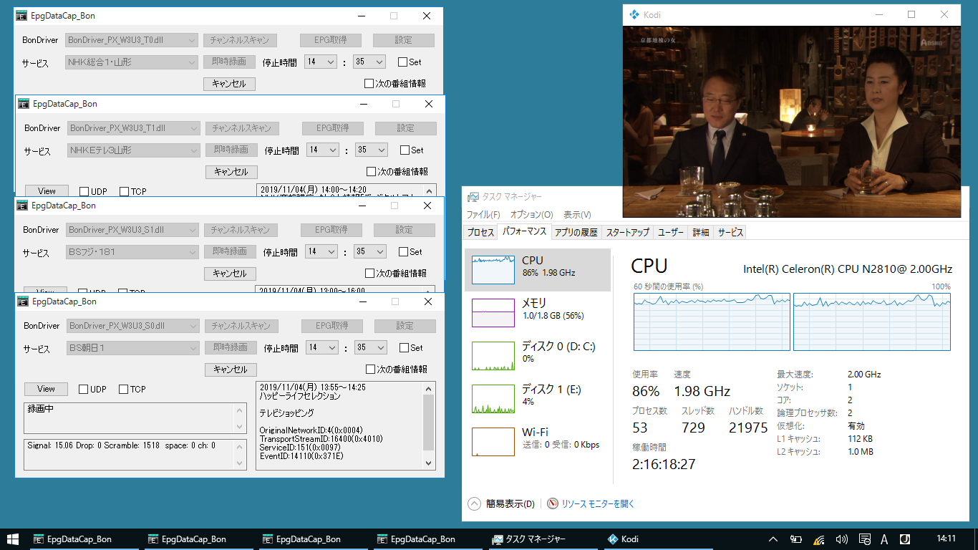Open the minutes dropdown showing 35
Screen dimensions: 978x550
coord(379,347)
